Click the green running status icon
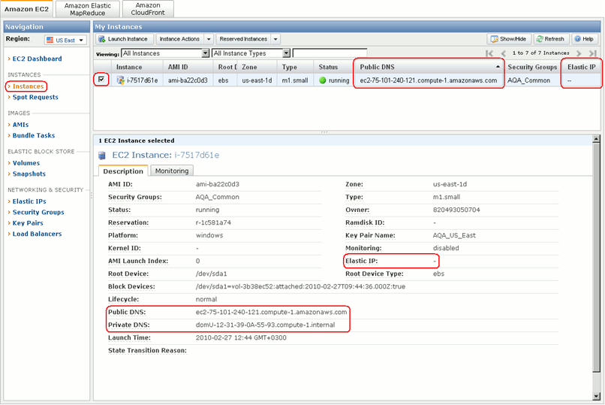Image resolution: width=605 pixels, height=405 pixels. pos(323,80)
